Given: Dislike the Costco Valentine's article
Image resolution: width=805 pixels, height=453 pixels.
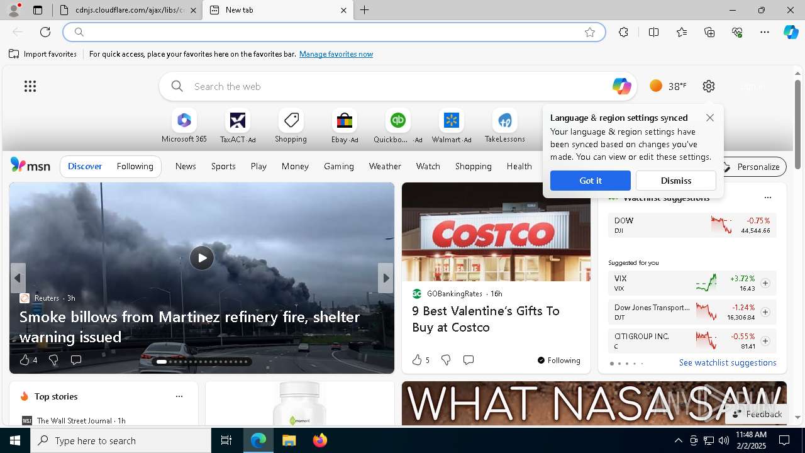Looking at the screenshot, I should 446,360.
